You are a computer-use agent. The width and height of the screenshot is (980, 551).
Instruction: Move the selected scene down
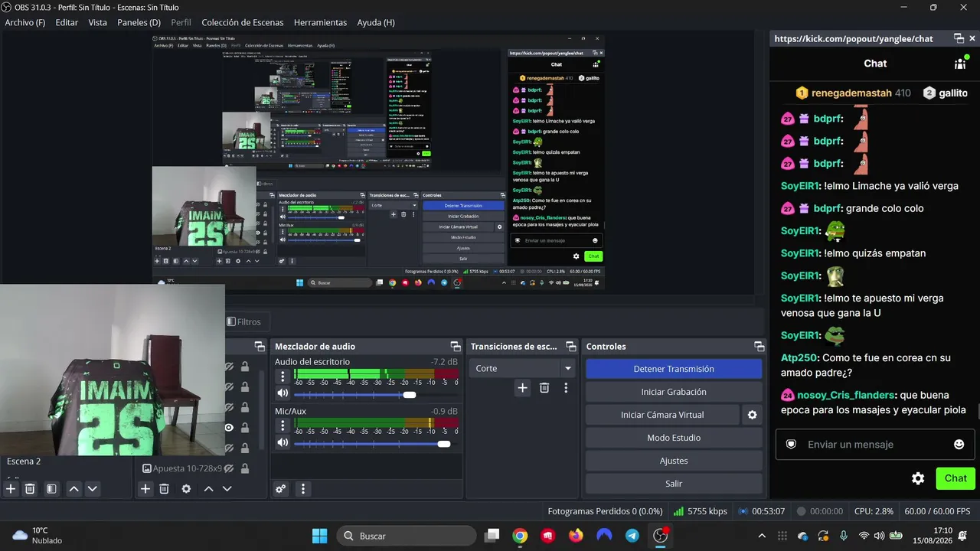pos(93,489)
